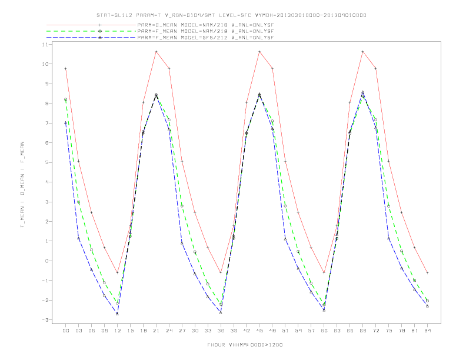The image size is (466, 360).
Task: Click the blue dashed legend line sample
Action: [x=91, y=38]
